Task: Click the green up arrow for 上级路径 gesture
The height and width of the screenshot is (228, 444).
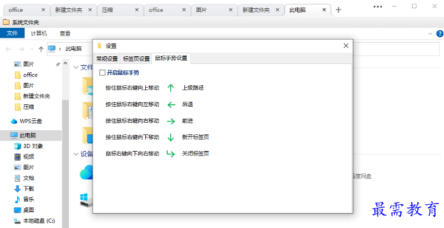Action: coord(171,88)
